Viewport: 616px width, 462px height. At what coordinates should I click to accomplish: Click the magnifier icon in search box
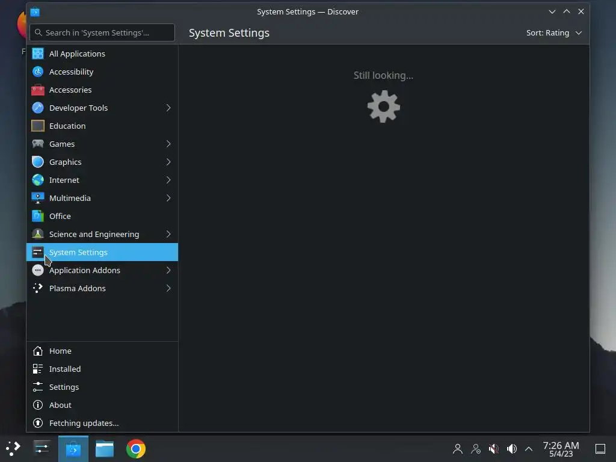pyautogui.click(x=38, y=32)
